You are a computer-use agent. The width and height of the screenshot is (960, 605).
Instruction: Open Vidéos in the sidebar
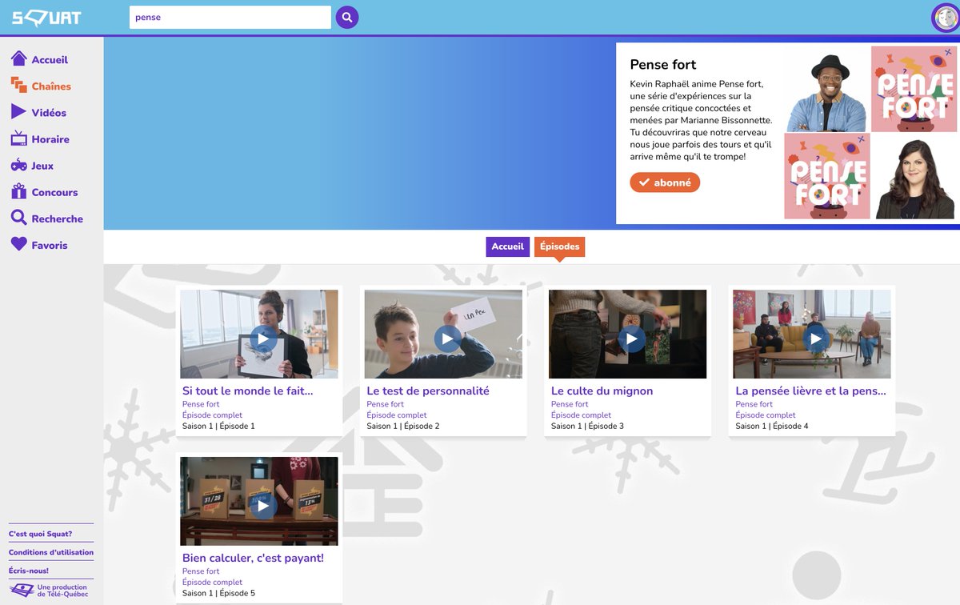click(49, 113)
